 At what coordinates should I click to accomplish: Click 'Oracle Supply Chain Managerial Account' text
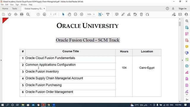click(x=54, y=78)
